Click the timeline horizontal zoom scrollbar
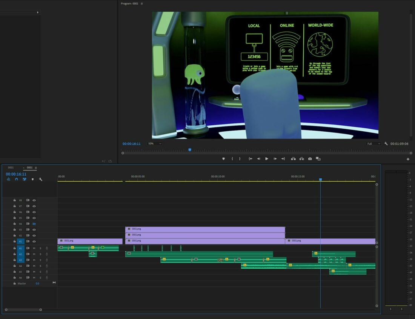Screen dimensions: 415x319 tap(23, 310)
